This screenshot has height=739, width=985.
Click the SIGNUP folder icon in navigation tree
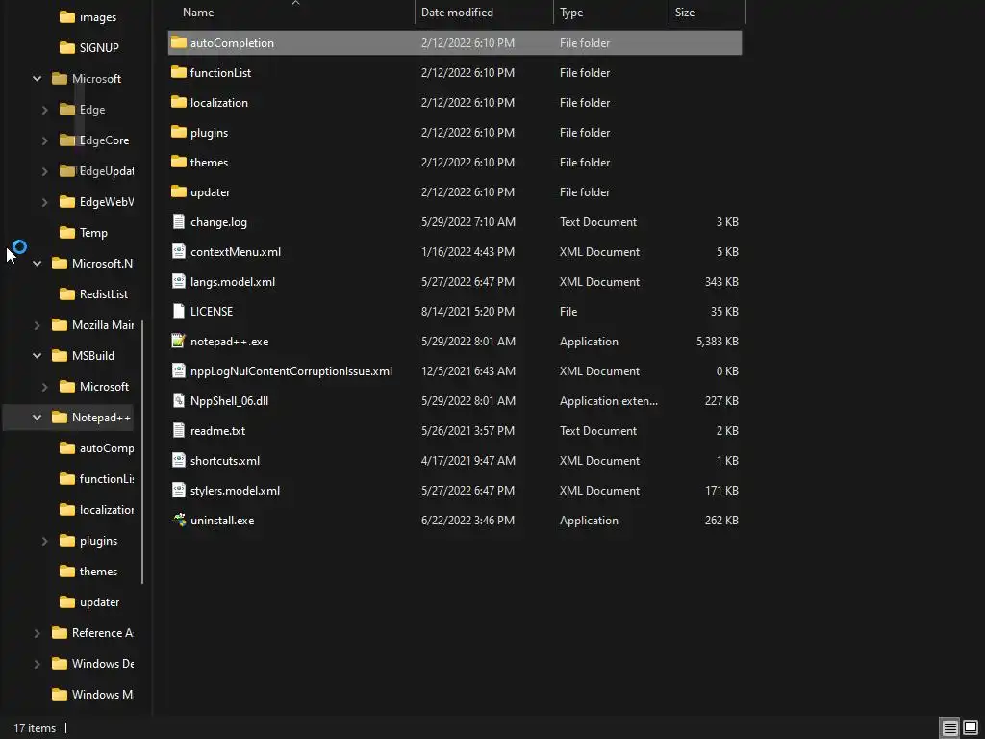[67, 48]
